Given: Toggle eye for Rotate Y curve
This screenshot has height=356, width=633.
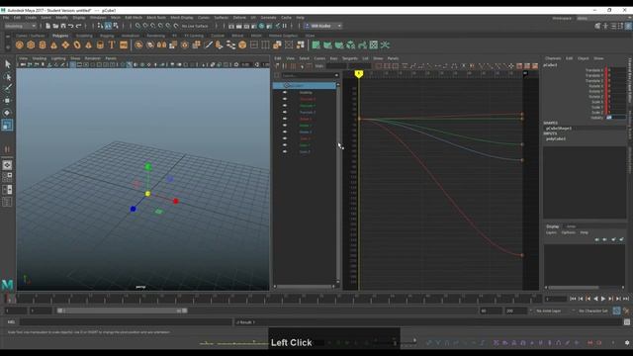Looking at the screenshot, I should pos(285,126).
